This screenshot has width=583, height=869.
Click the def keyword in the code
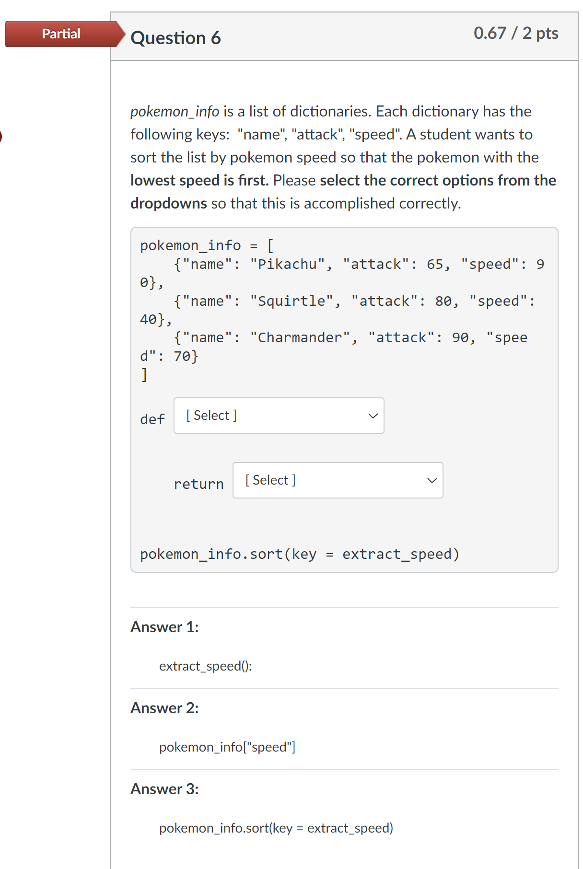click(x=152, y=419)
